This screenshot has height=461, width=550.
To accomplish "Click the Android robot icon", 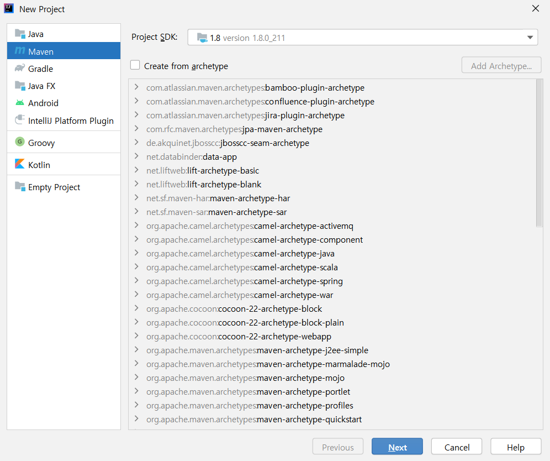I will point(20,103).
